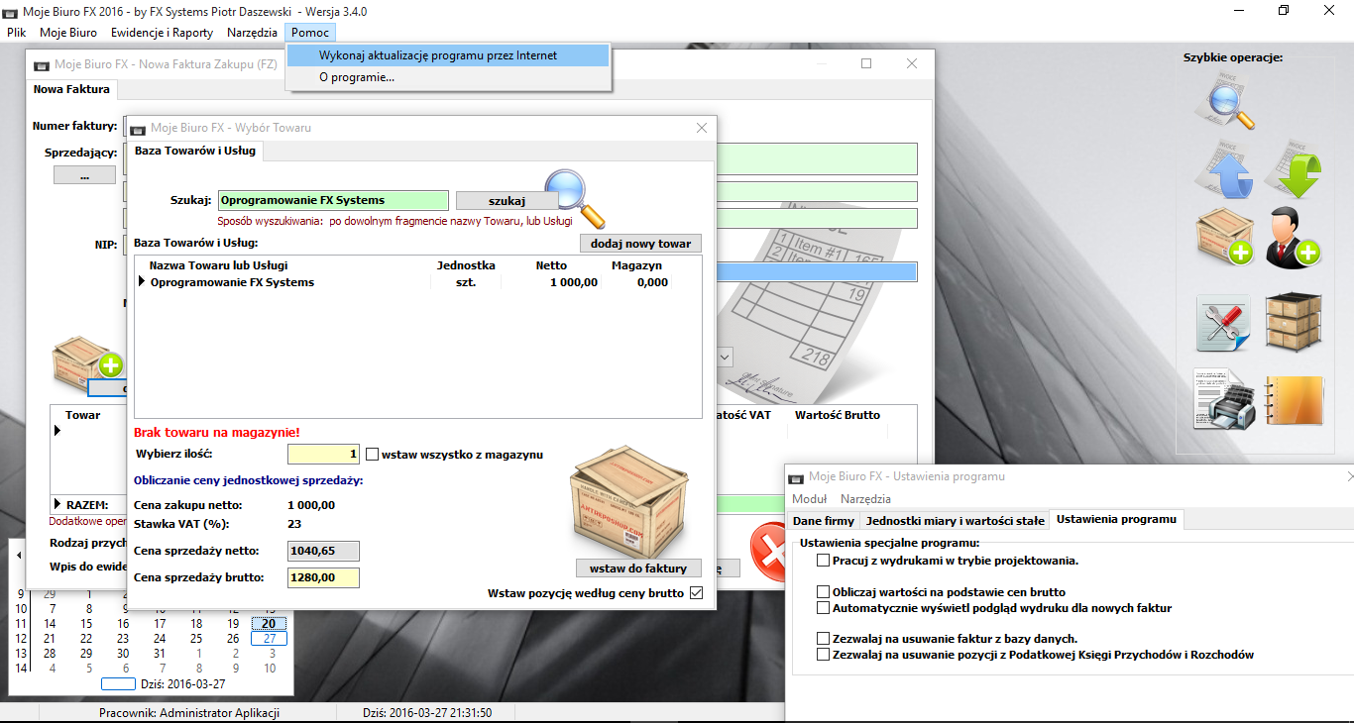Viewport: 1354px width, 723px height.
Task: Click status bar date 'Dziś: 2016-03-27 21:31:50'
Action: pos(427,712)
